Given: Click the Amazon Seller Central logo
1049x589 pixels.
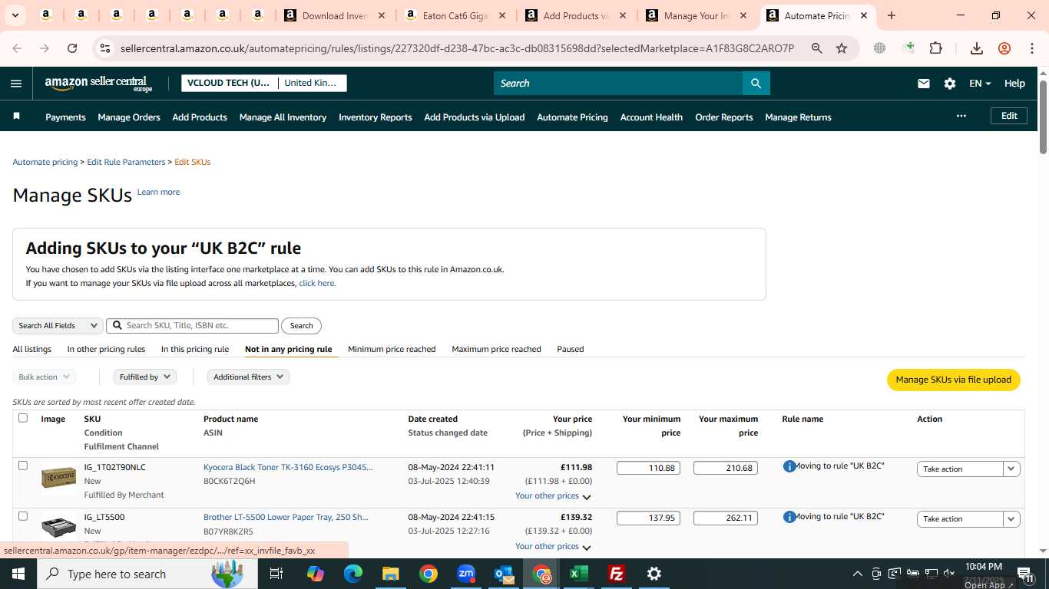Looking at the screenshot, I should 98,84.
